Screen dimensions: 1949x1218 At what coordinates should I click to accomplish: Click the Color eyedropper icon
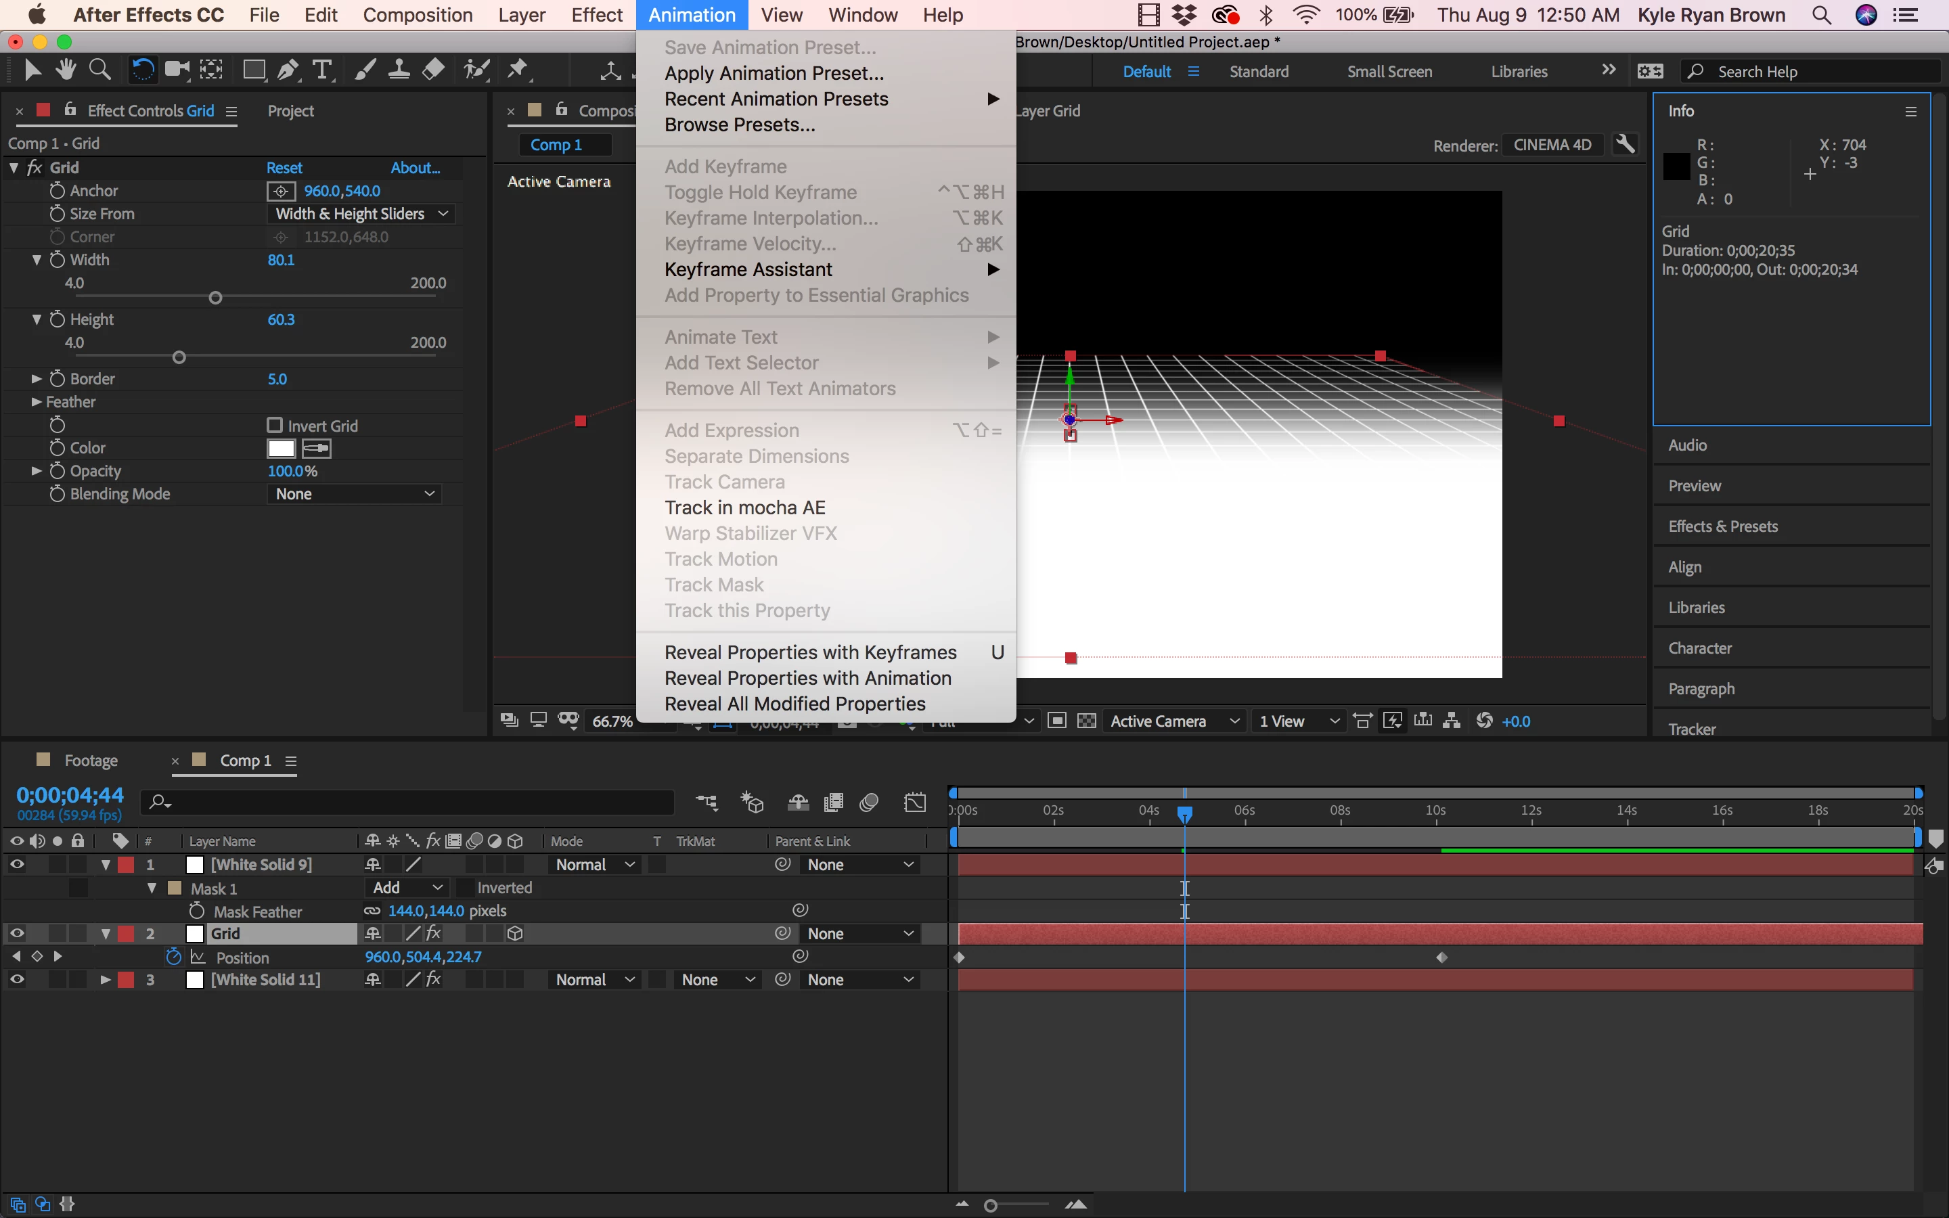click(x=317, y=448)
